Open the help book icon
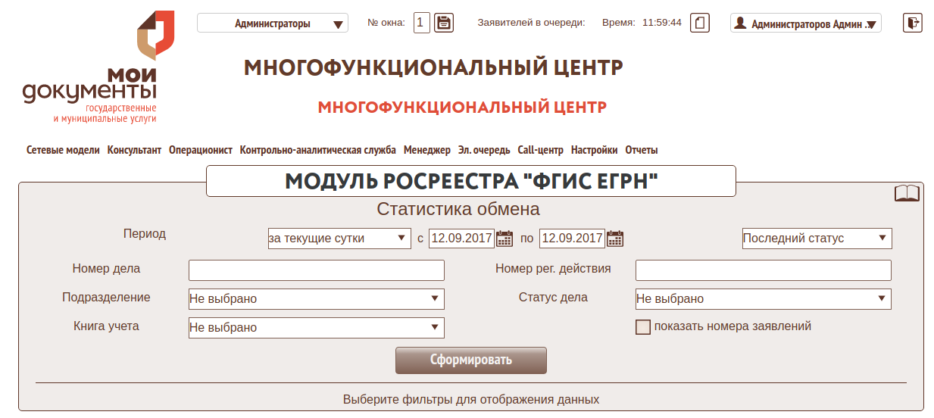Viewport: 934px width, 418px height. (x=907, y=194)
